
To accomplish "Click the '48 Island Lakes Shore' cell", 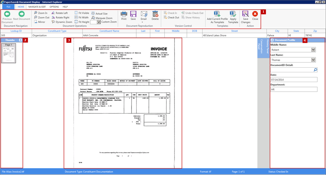I will 235,35.
